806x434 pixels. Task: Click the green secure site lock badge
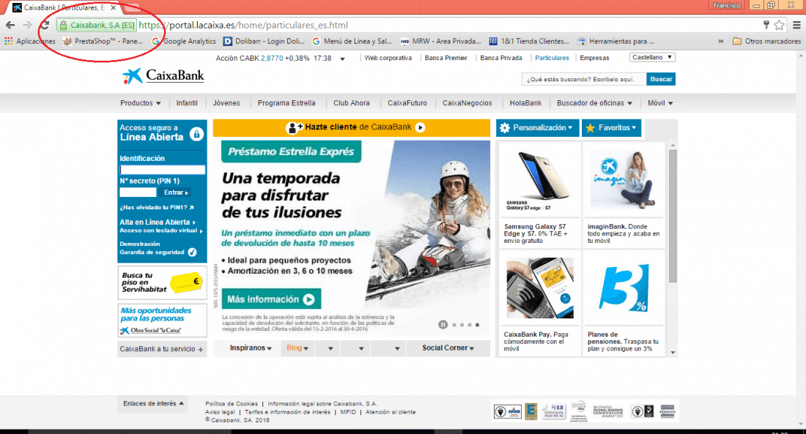(x=97, y=25)
